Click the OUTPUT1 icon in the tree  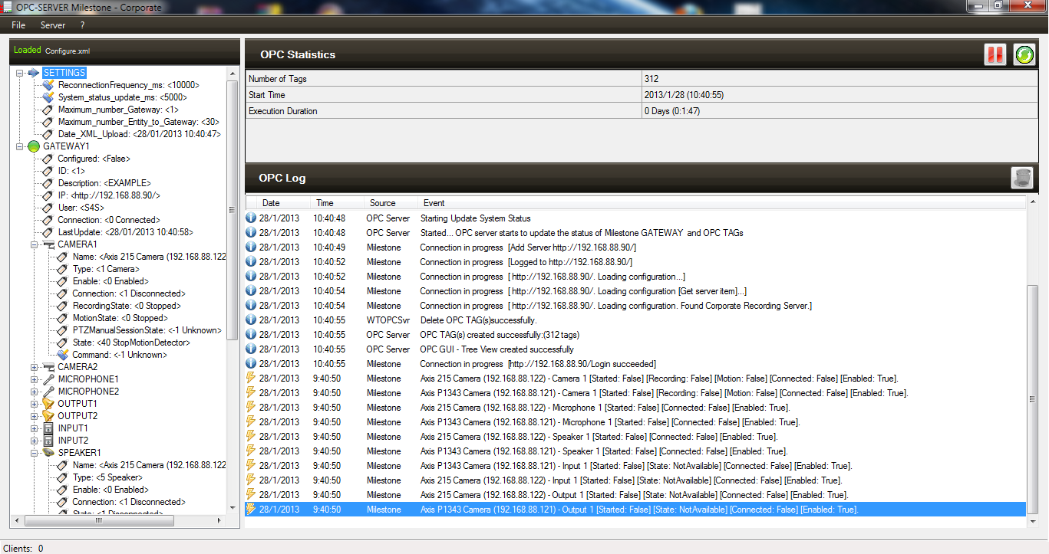click(48, 404)
